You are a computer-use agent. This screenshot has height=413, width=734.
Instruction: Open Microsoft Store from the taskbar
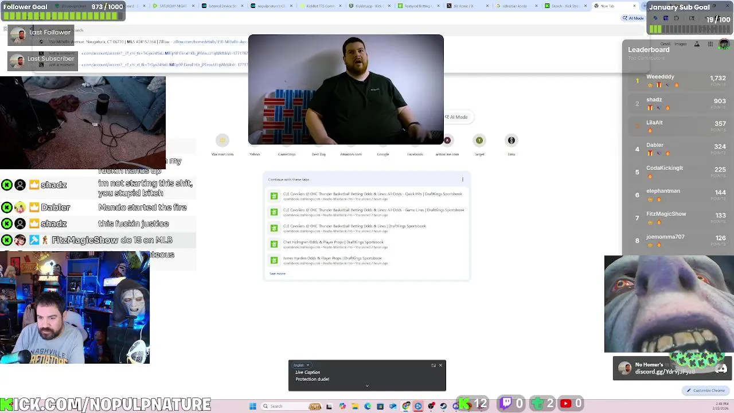click(380, 406)
